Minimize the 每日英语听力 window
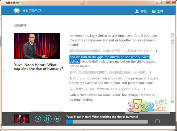This screenshot has width=177, height=131. pos(159,2)
